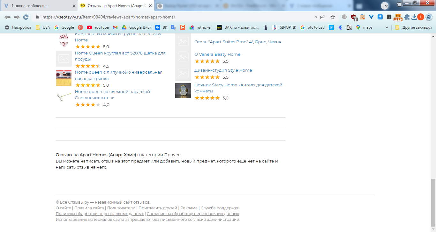The width and height of the screenshot is (436, 232).
Task: Open the Отель "Apart Suites Brno" link
Action: click(238, 42)
